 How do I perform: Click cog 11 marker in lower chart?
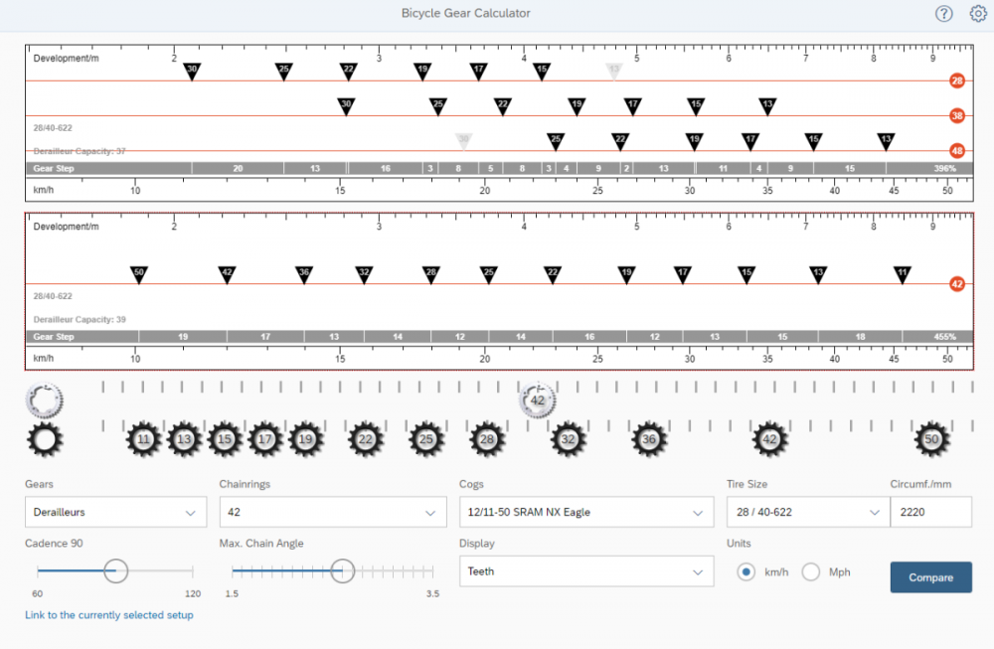(x=903, y=274)
